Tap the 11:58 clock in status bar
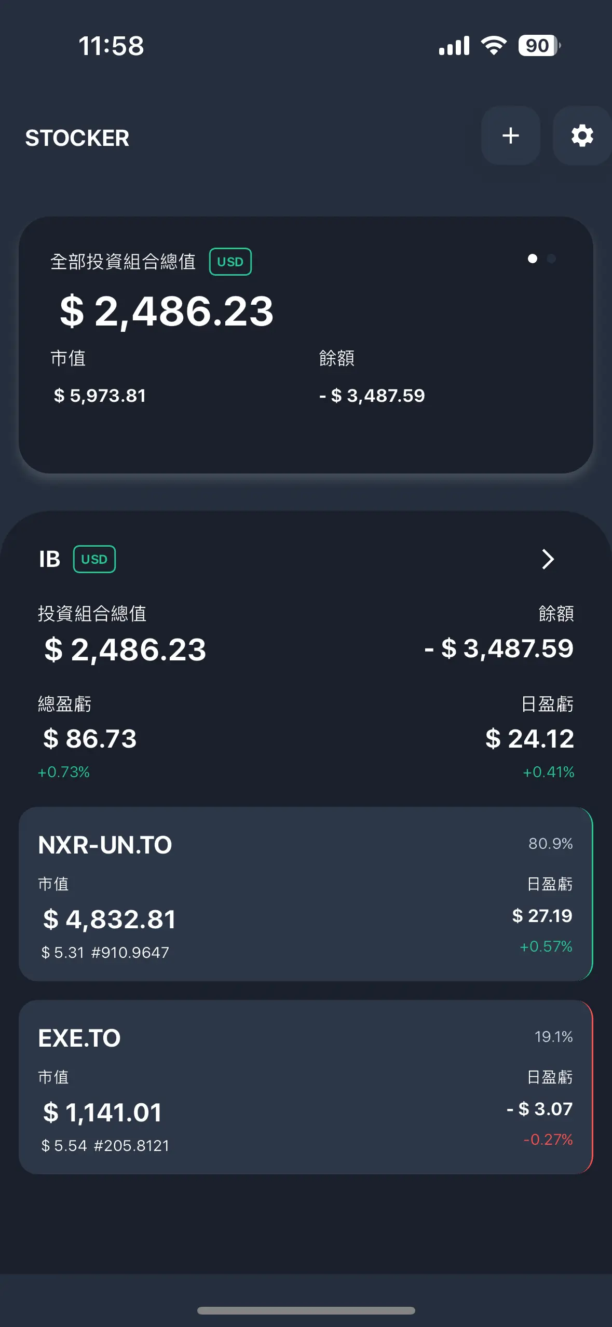This screenshot has width=612, height=1327. click(x=111, y=46)
